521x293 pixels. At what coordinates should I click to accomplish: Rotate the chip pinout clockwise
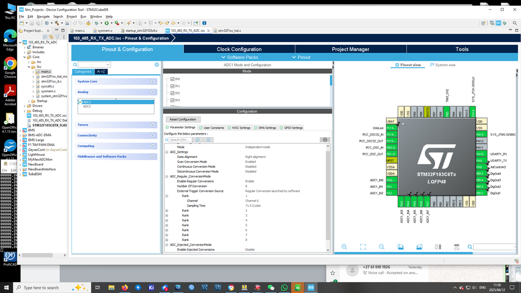[401, 247]
